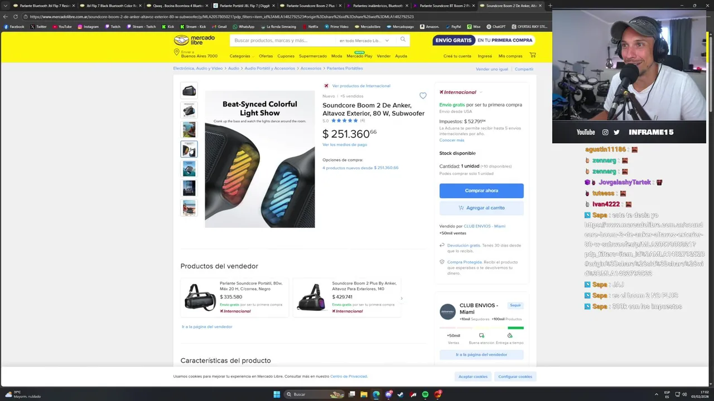This screenshot has width=714, height=401.
Task: Expand the Categorías dropdown
Action: [x=242, y=56]
